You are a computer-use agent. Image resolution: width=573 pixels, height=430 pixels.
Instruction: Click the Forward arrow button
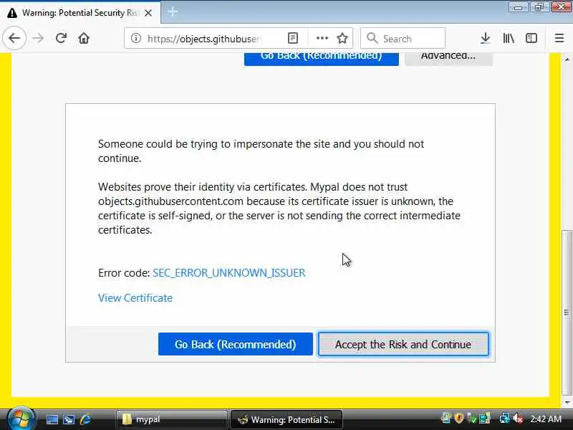click(38, 38)
